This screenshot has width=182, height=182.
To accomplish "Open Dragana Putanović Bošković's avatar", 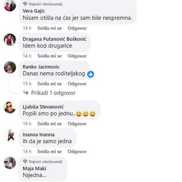I will point(10,39).
